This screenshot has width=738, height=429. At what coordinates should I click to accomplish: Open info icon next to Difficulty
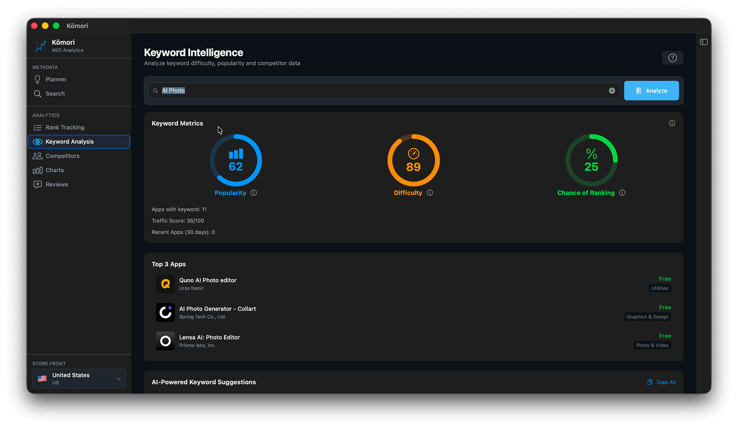[430, 193]
